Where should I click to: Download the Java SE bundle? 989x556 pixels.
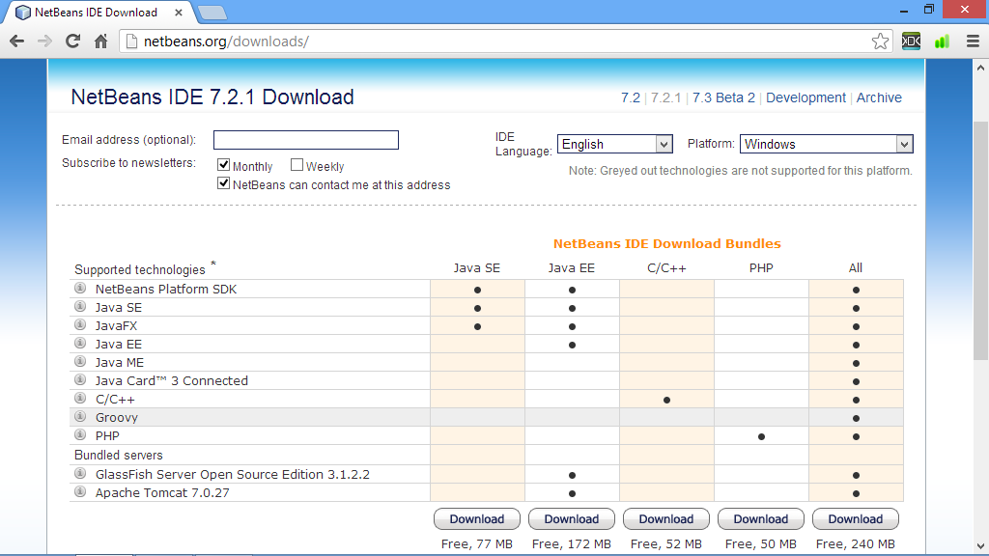tap(477, 518)
